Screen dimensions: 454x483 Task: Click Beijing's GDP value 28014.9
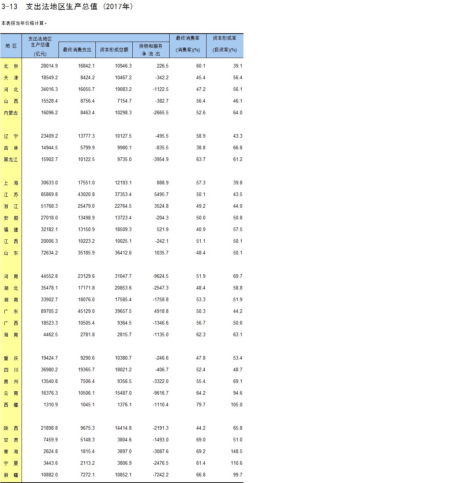49,66
